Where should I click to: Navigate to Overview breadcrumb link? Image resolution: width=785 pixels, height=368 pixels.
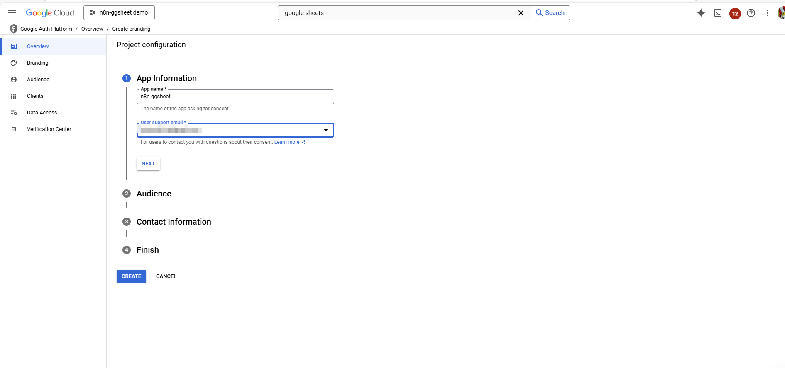coord(92,29)
